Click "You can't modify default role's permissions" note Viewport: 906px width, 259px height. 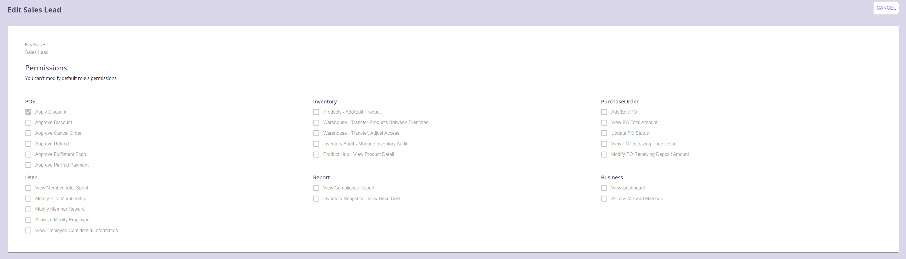(x=71, y=78)
